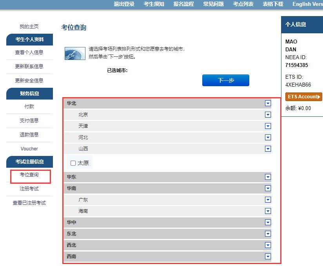
Task: Expand the 海南 dropdown
Action: (268, 211)
